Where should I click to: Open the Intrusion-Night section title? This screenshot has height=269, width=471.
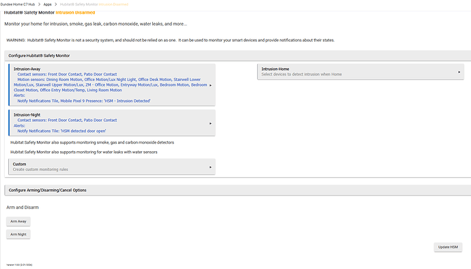(x=27, y=114)
